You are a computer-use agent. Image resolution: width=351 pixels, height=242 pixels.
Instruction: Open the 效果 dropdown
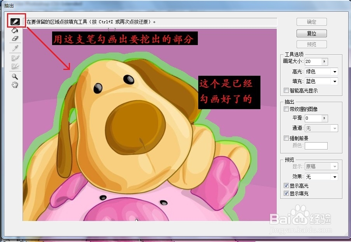click(321, 177)
